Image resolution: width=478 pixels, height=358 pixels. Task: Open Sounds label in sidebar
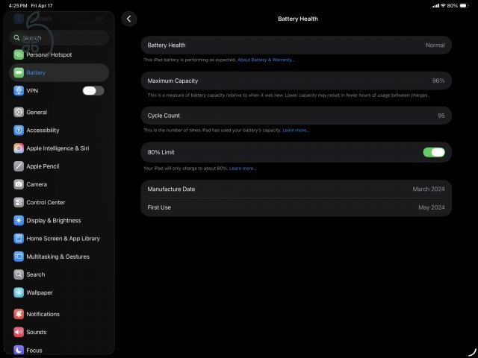(37, 332)
